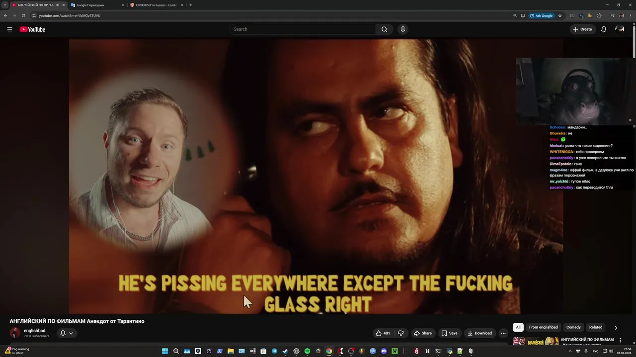Image resolution: width=636 pixels, height=357 pixels.
Task: Go back in browser history
Action: (x=5, y=15)
